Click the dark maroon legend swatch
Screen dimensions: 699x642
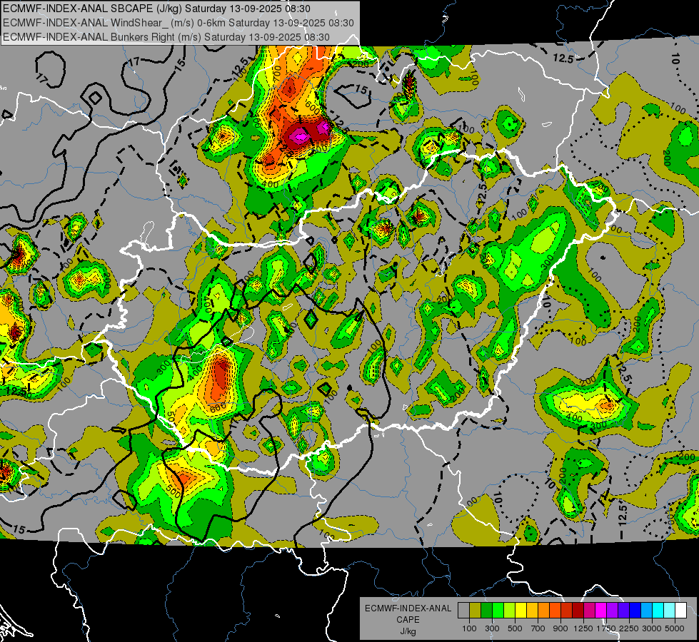coord(578,611)
